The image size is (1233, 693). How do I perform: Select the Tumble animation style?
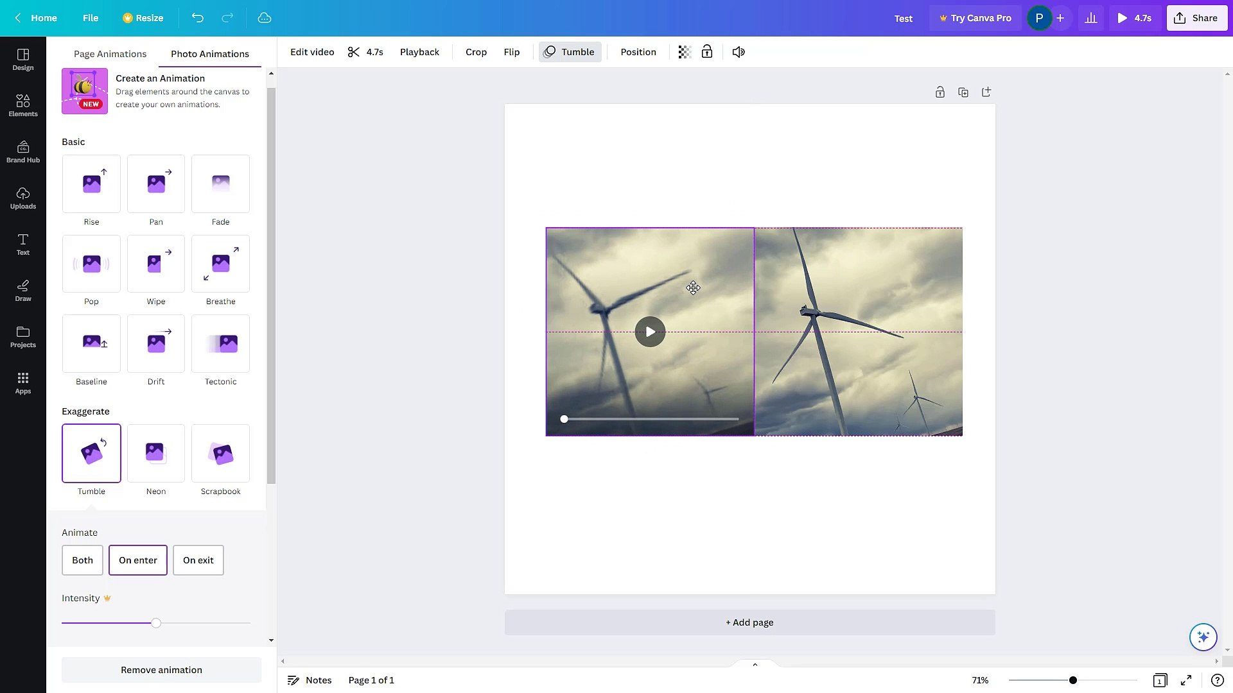pos(91,454)
